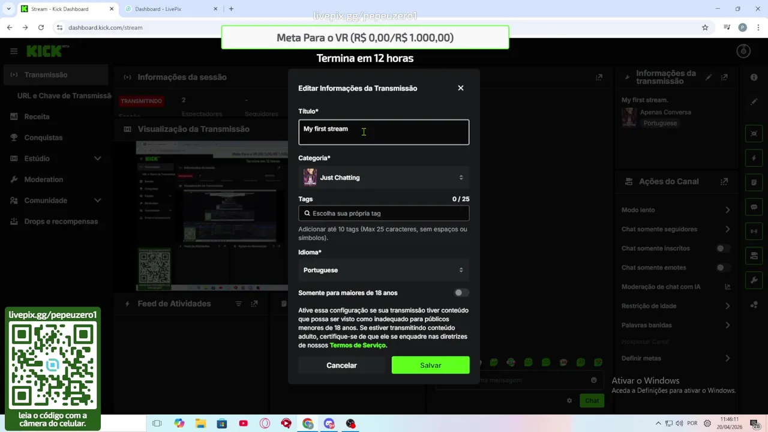Toggle Chat somente emotes
768x432 pixels.
pyautogui.click(x=723, y=268)
